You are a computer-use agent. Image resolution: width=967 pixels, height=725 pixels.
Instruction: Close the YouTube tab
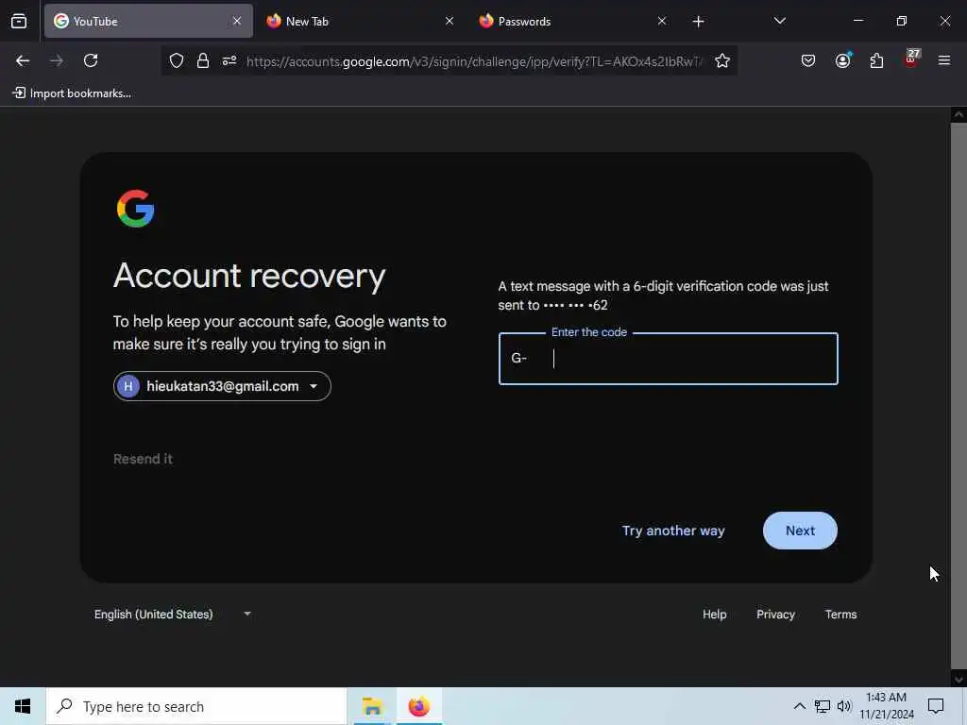(237, 22)
